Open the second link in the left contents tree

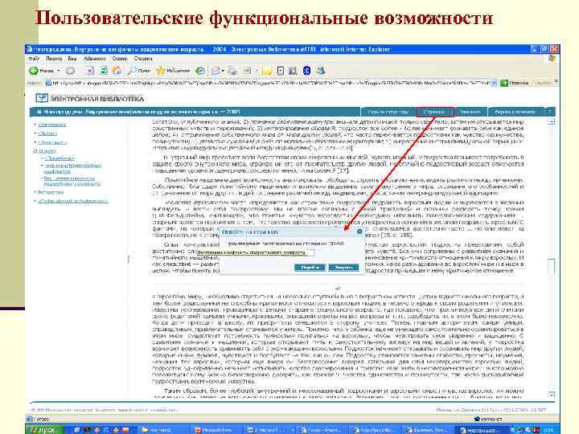[47, 133]
